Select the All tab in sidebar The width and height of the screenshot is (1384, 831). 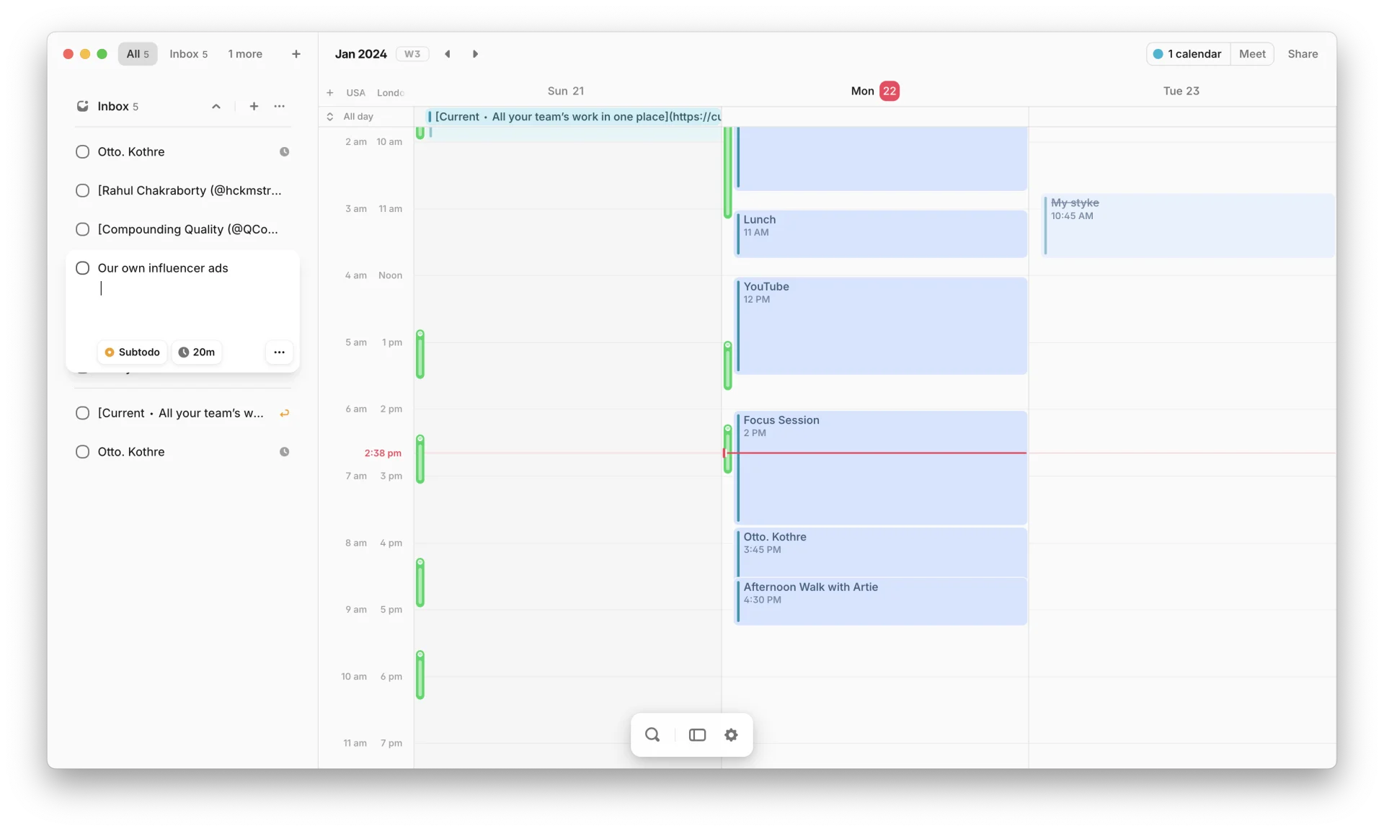click(138, 53)
